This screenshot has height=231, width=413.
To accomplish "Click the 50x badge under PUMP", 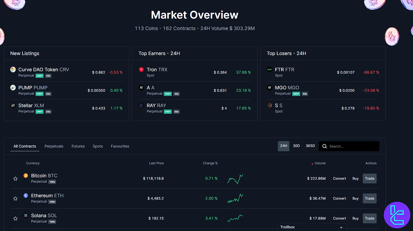I will pos(48,94).
